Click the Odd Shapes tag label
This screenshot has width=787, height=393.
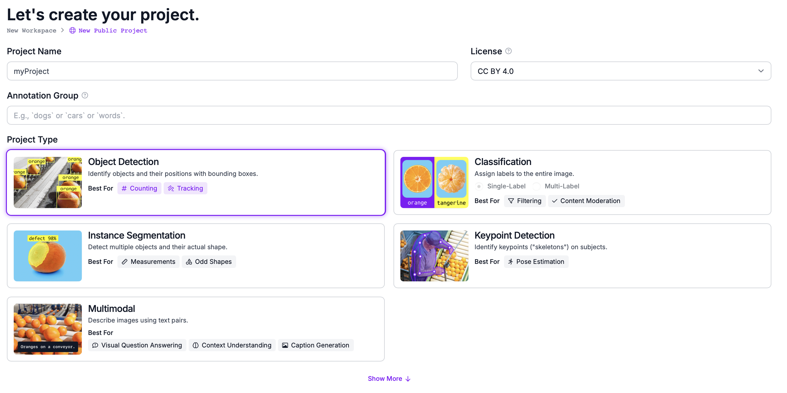(x=209, y=262)
